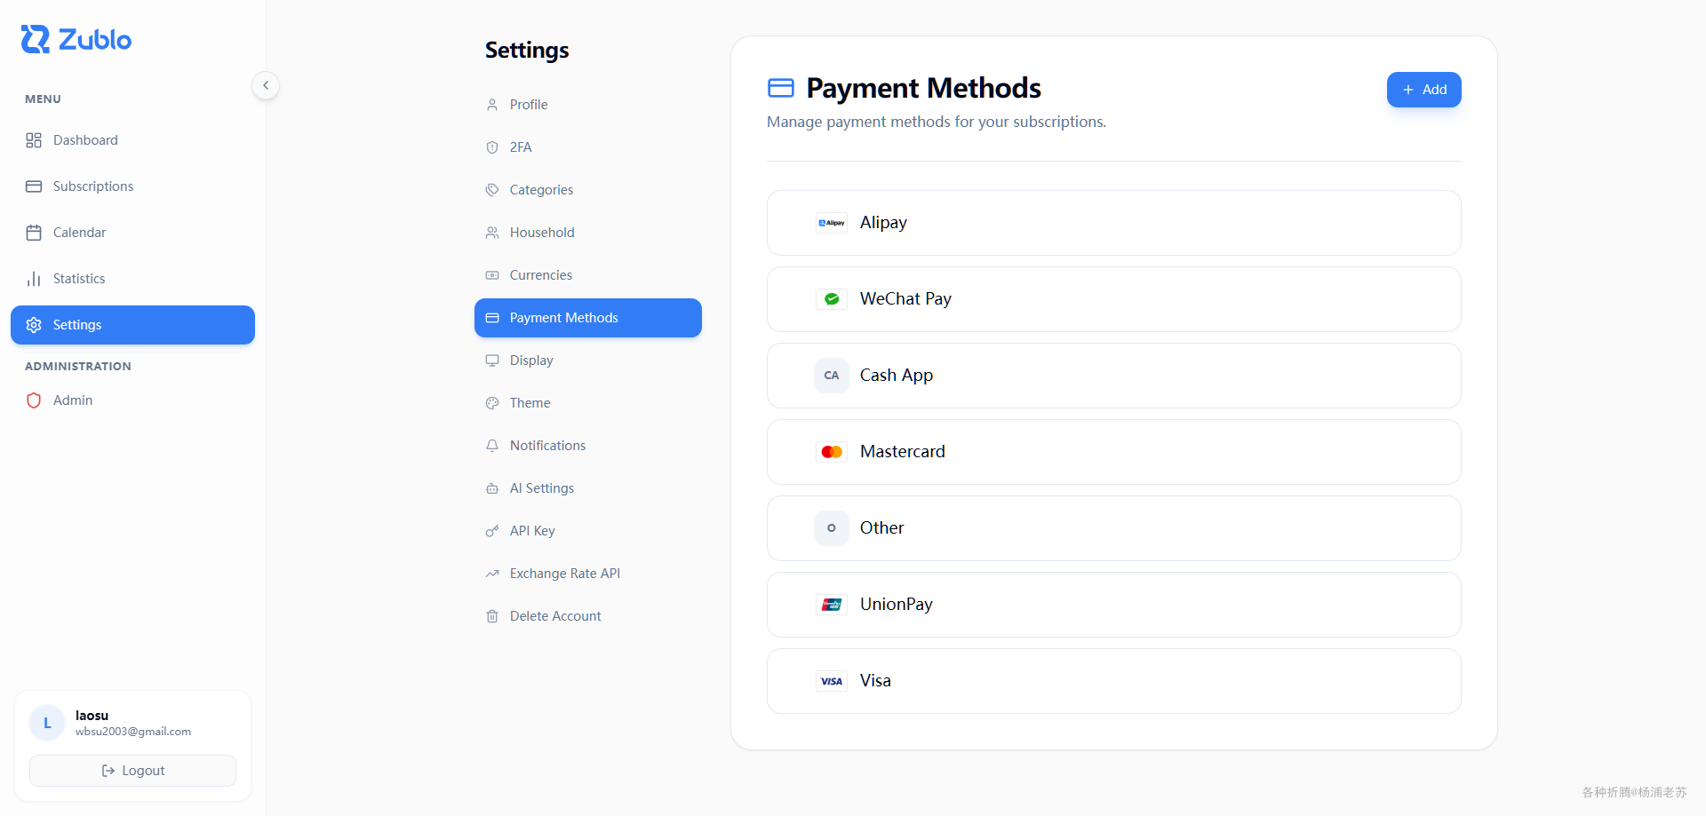Click the Zublo logo icon
Image resolution: width=1706 pixels, height=816 pixels.
(x=36, y=39)
